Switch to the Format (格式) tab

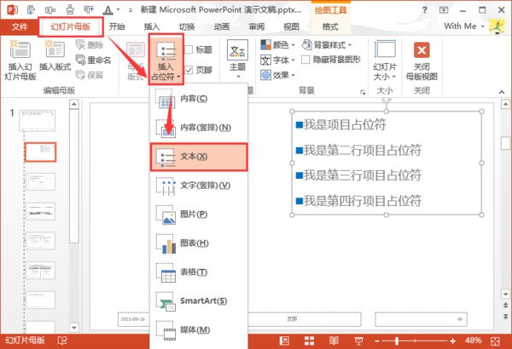(330, 26)
